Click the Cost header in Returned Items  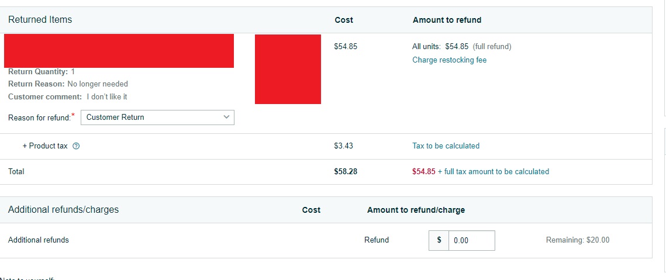coord(344,20)
